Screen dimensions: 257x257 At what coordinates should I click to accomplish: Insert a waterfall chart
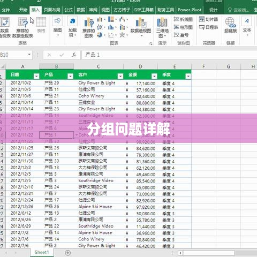point(122,19)
